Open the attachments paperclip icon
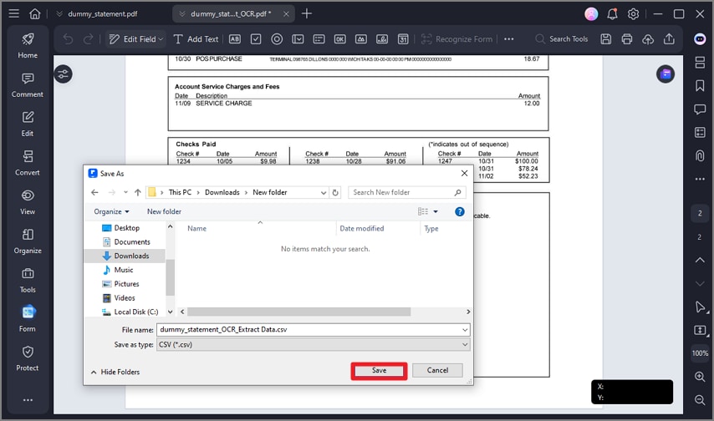The width and height of the screenshot is (714, 421). (700, 155)
